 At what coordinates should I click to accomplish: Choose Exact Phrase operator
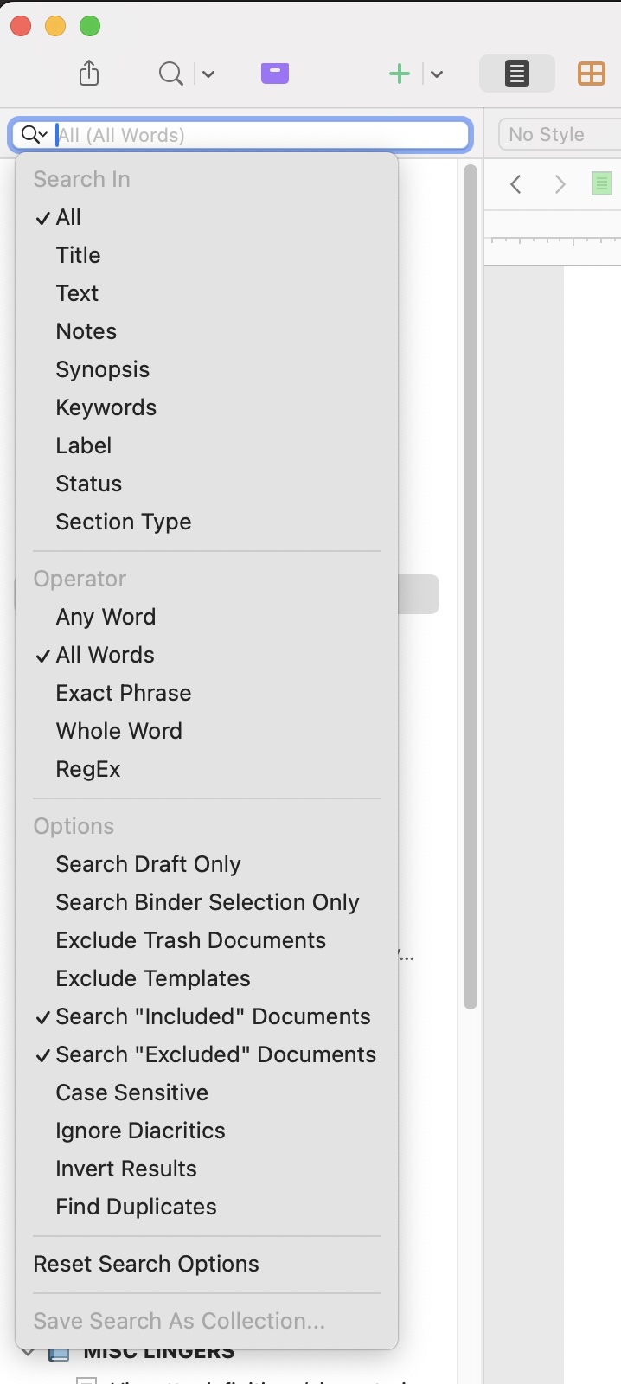pyautogui.click(x=124, y=693)
